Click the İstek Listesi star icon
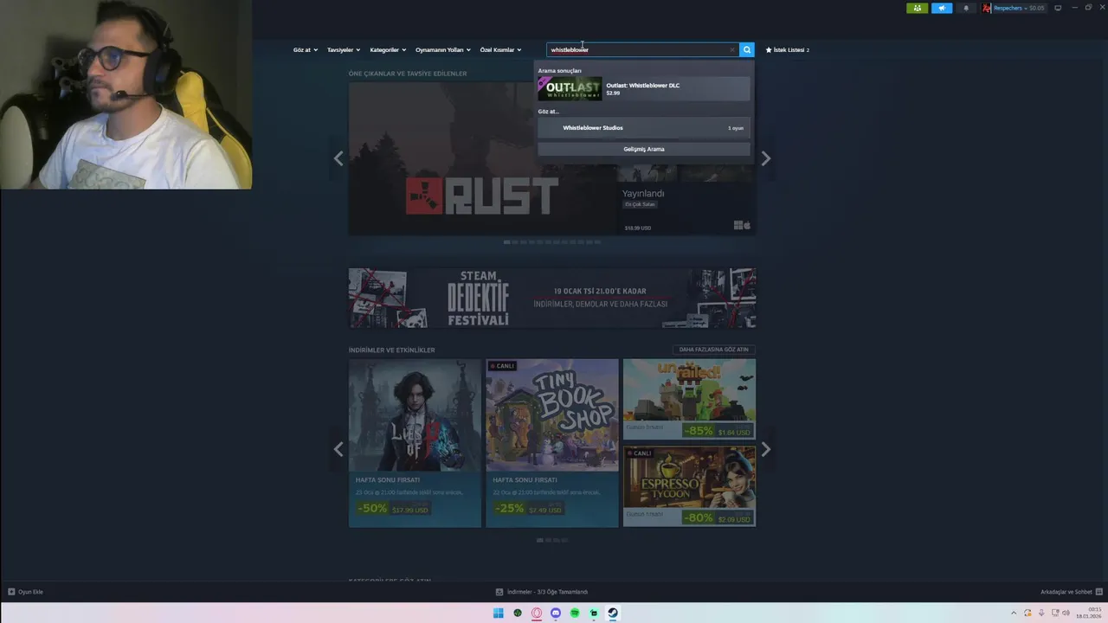The image size is (1108, 623). 769,50
